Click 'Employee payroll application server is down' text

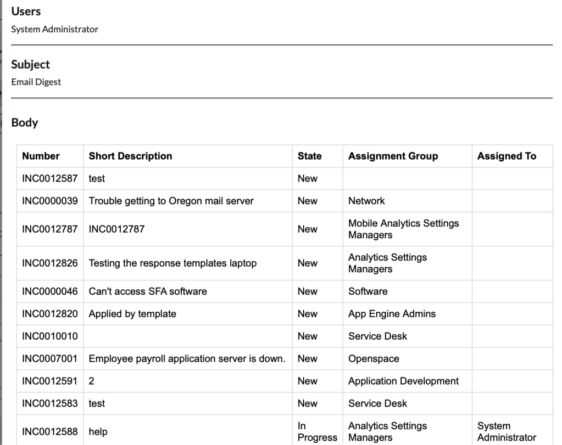click(187, 359)
